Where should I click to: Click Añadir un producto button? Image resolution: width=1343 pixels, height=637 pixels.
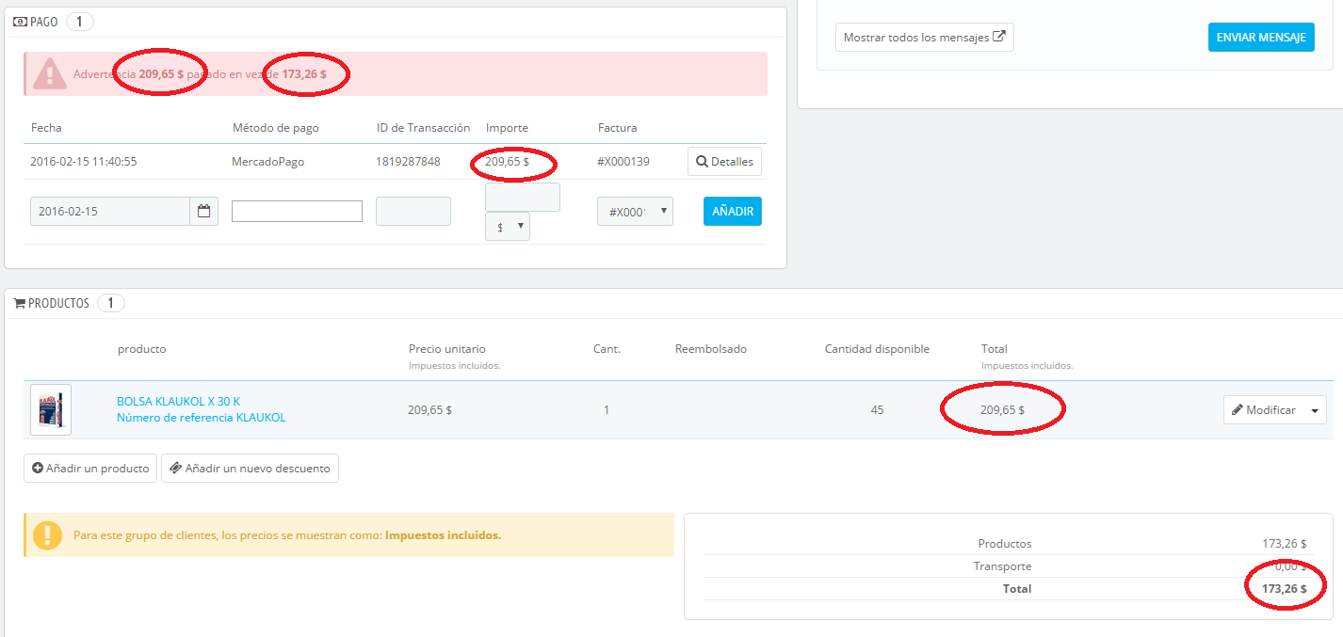(90, 469)
